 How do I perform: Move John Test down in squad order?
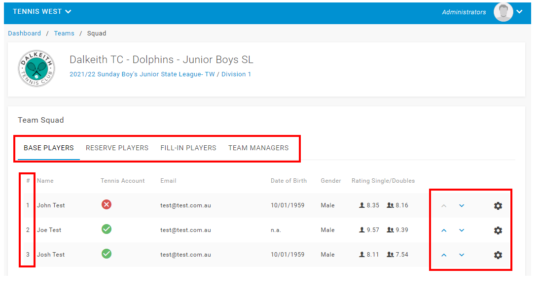pyautogui.click(x=462, y=205)
